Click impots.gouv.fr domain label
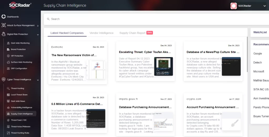This screenshot has width=269, height=137. point(128,99)
